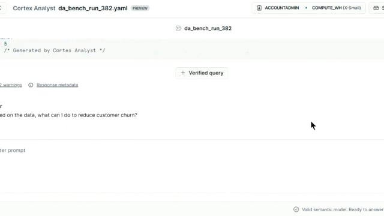This screenshot has width=384, height=216.
Task: Click the check circle icon in status bar
Action: pyautogui.click(x=296, y=209)
